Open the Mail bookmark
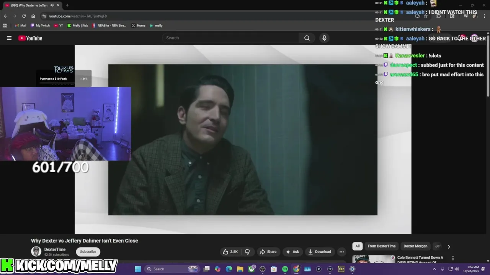 coord(20,26)
